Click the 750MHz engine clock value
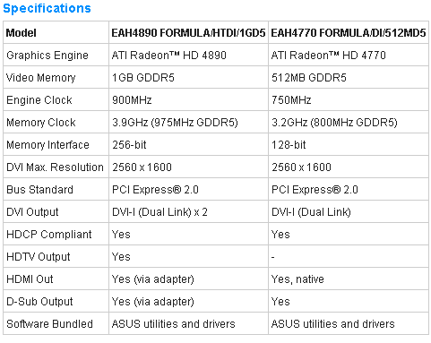Image resolution: width=431 pixels, height=343 pixels. pyautogui.click(x=291, y=100)
